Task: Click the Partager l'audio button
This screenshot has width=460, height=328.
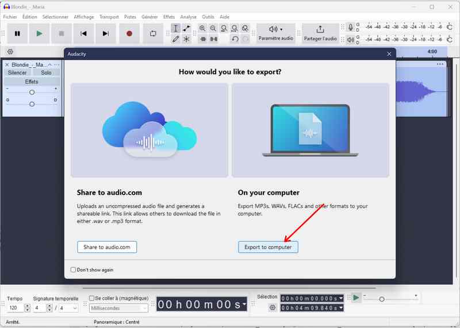Action: [x=320, y=33]
